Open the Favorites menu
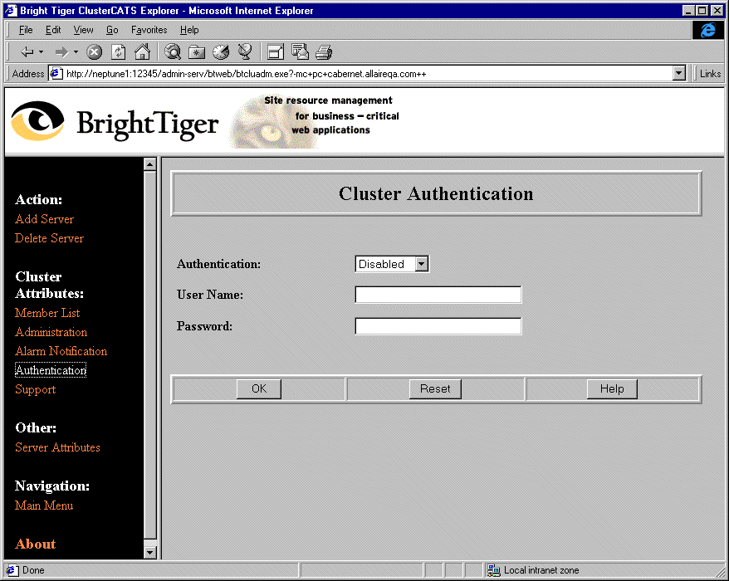 tap(149, 30)
